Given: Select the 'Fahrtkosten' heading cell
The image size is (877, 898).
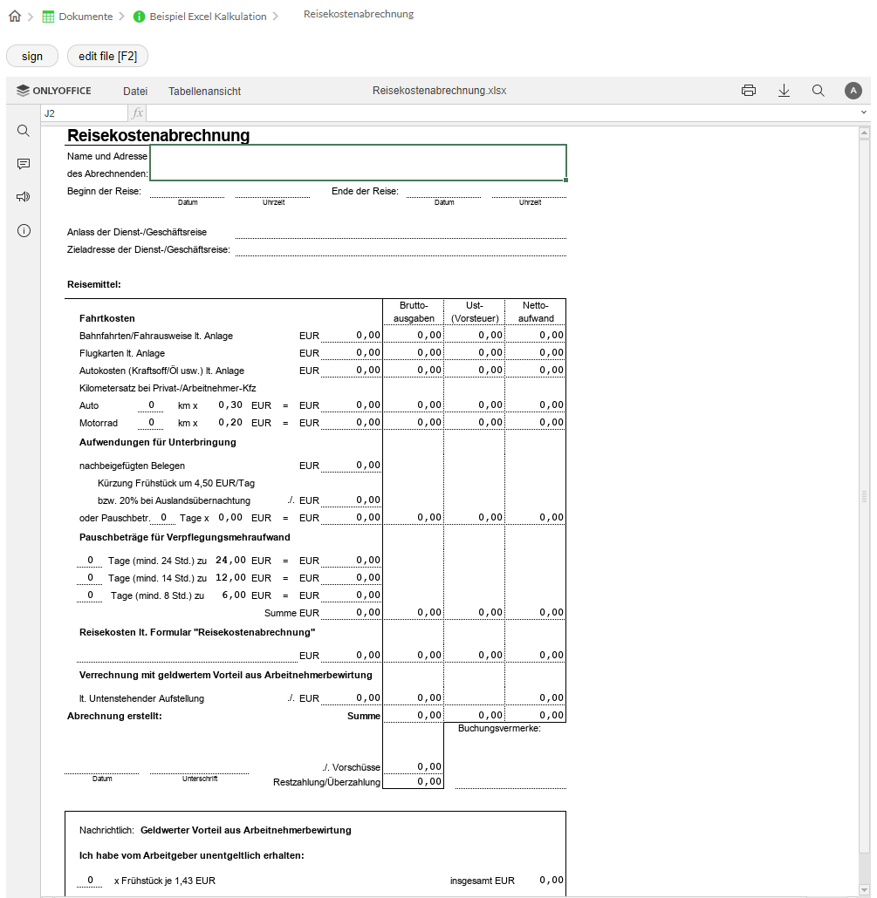Looking at the screenshot, I should [x=107, y=318].
